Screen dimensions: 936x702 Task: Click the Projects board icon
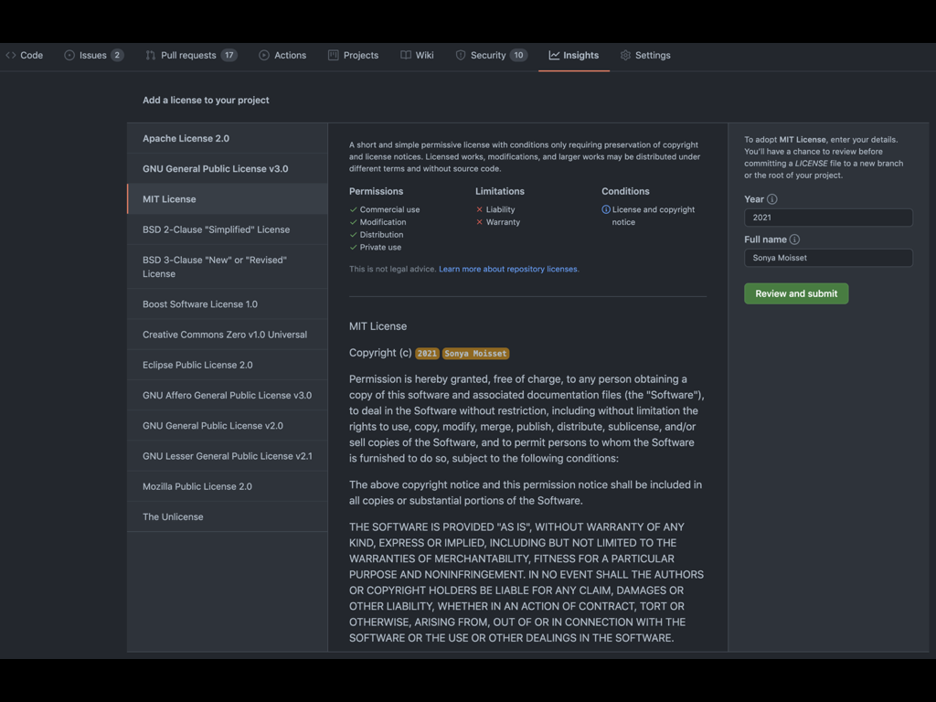coord(333,55)
